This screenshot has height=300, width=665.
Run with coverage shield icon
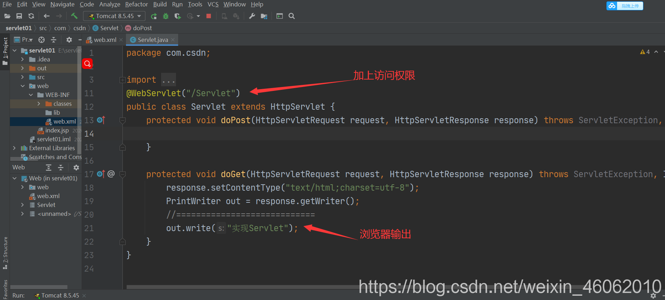click(x=178, y=16)
